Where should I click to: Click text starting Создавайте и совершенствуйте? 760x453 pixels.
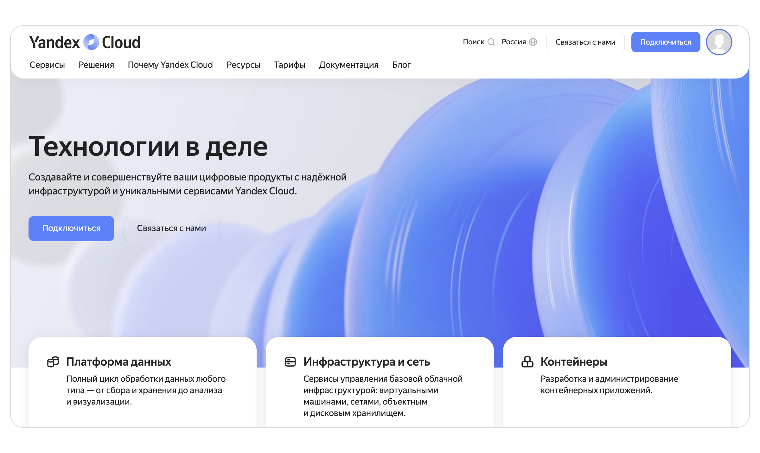(x=188, y=184)
